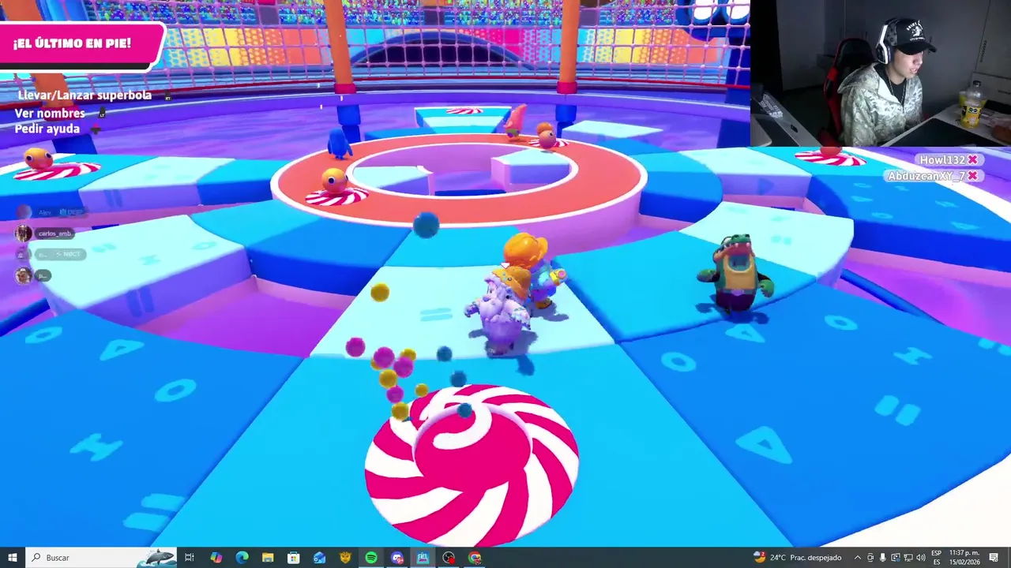Open File Explorer from the taskbar

pyautogui.click(x=268, y=558)
